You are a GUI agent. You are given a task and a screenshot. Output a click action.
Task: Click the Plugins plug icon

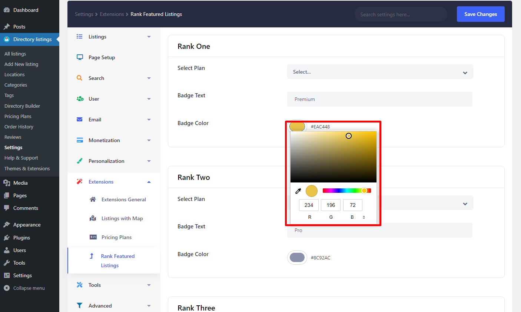[7, 238]
